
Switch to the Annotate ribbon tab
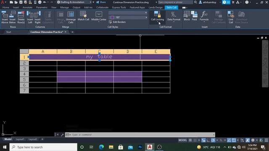(27, 8)
